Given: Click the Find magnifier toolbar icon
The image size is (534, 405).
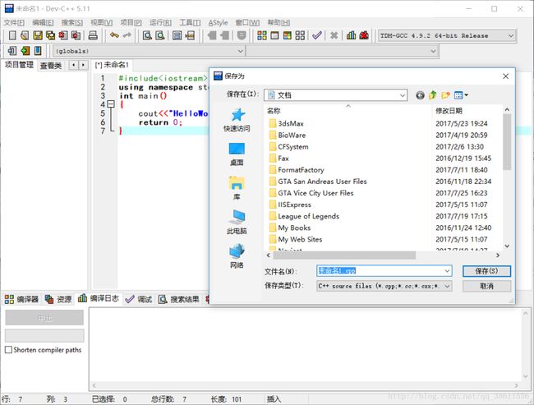Looking at the screenshot, I should point(147,35).
